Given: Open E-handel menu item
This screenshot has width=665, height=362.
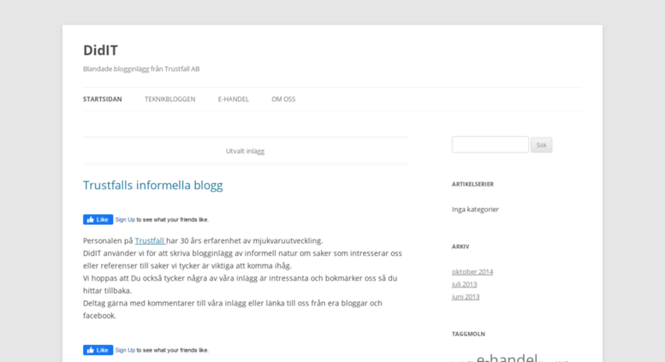Looking at the screenshot, I should pyautogui.click(x=234, y=99).
